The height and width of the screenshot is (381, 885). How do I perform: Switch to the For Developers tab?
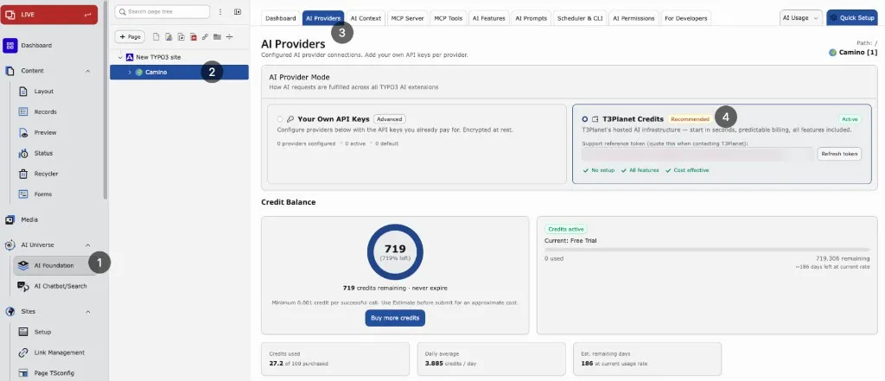pos(685,18)
